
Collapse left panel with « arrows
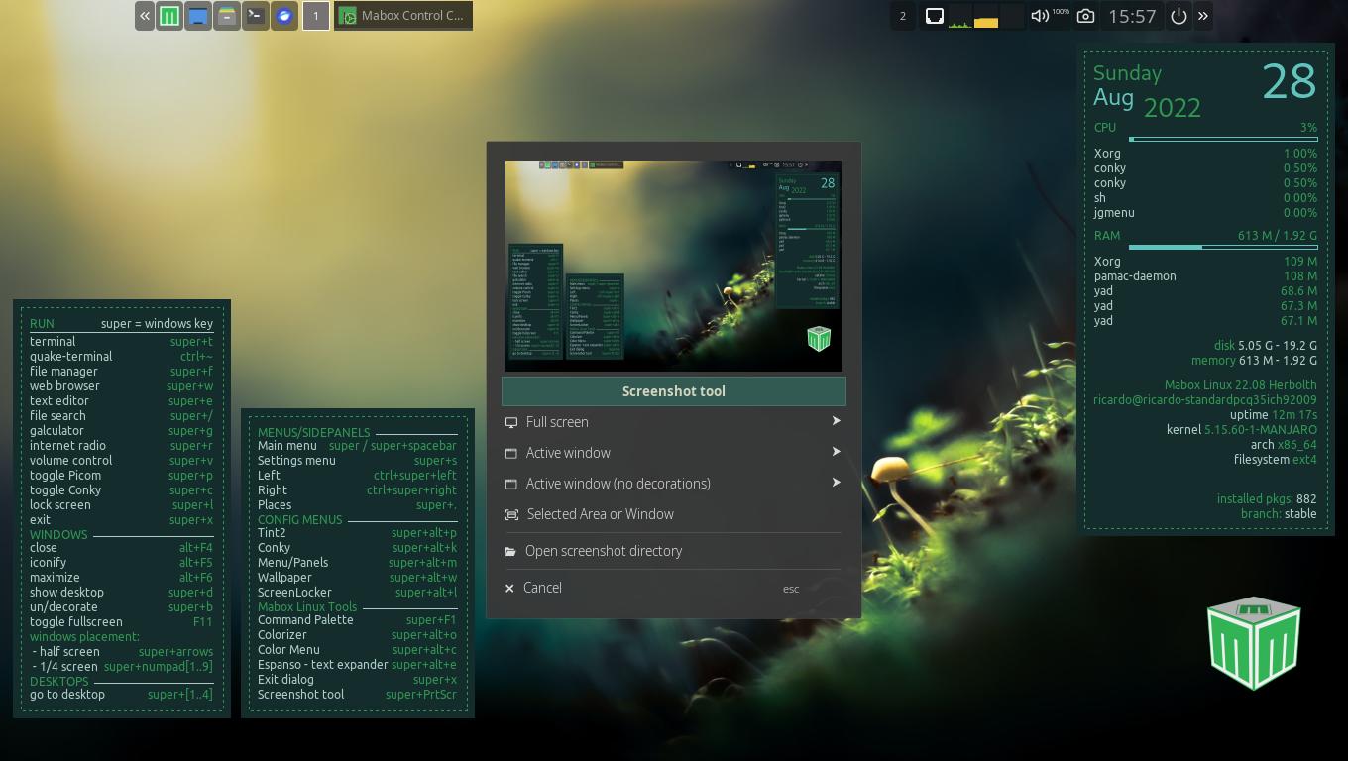(x=145, y=16)
